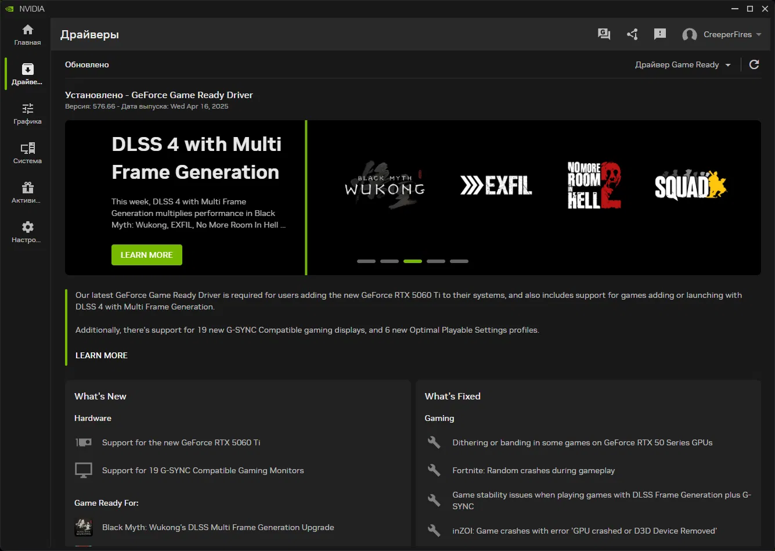Click the share icon in header
This screenshot has height=551, width=775.
(632, 34)
